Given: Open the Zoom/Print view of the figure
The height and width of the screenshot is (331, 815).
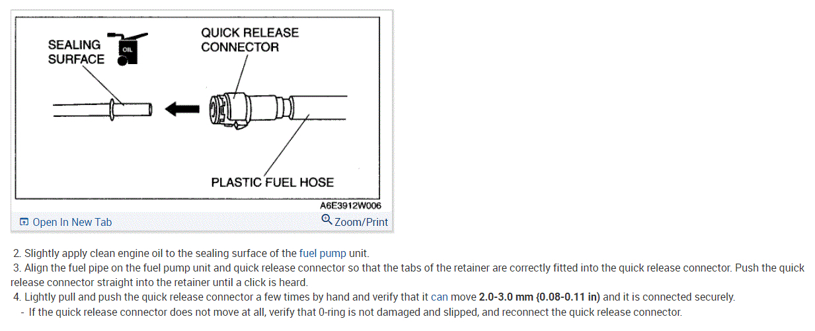Looking at the screenshot, I should [361, 222].
